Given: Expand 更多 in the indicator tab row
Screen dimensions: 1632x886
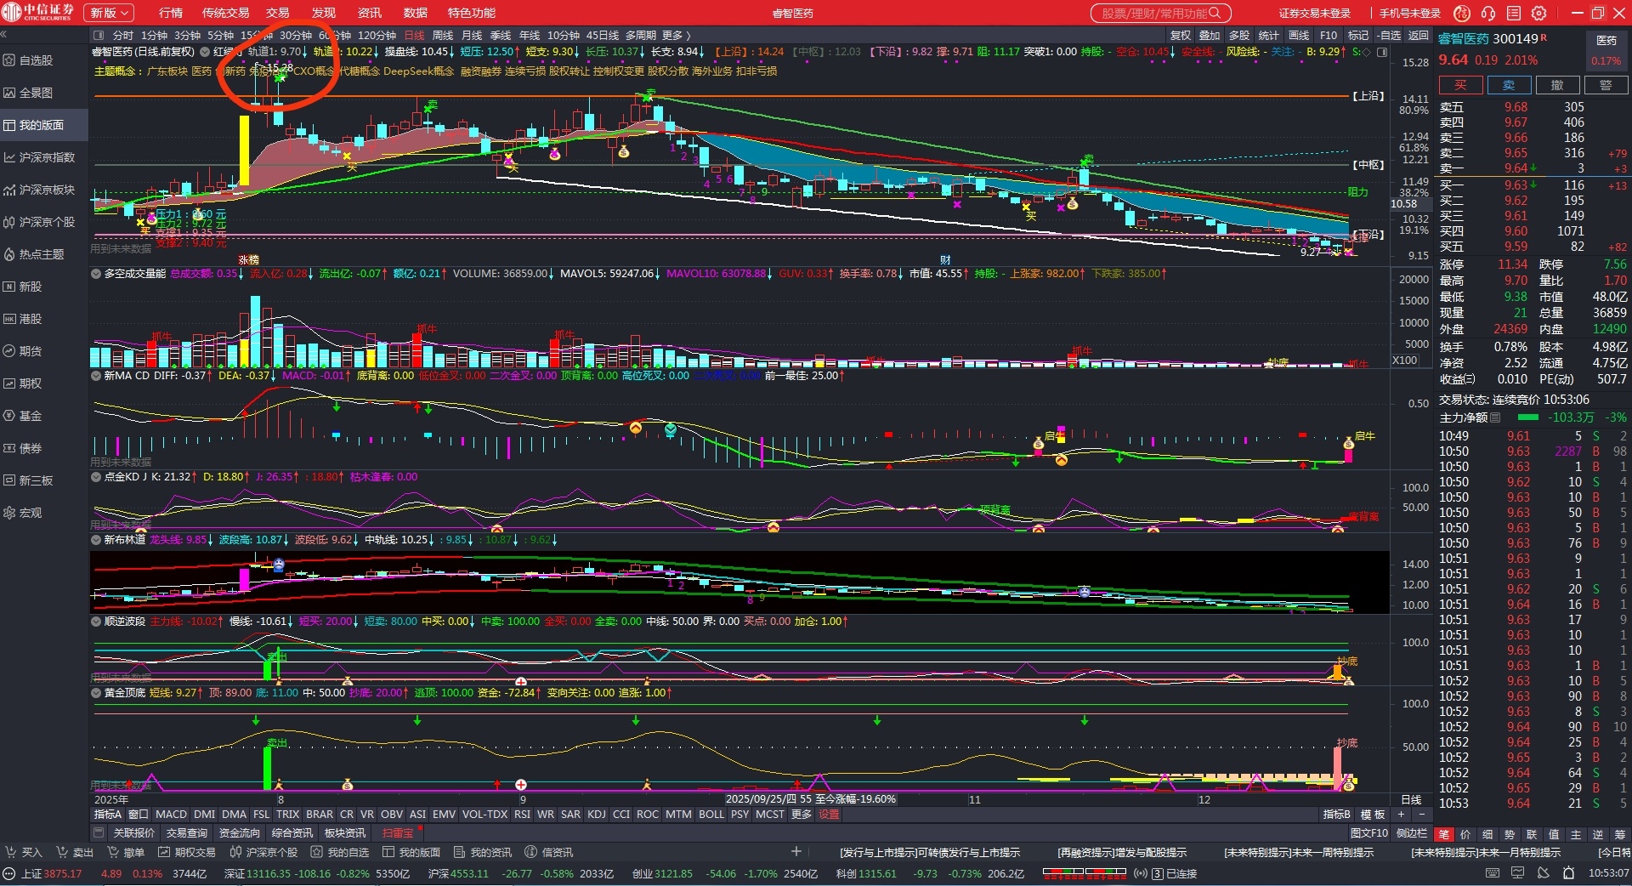Looking at the screenshot, I should coord(802,815).
